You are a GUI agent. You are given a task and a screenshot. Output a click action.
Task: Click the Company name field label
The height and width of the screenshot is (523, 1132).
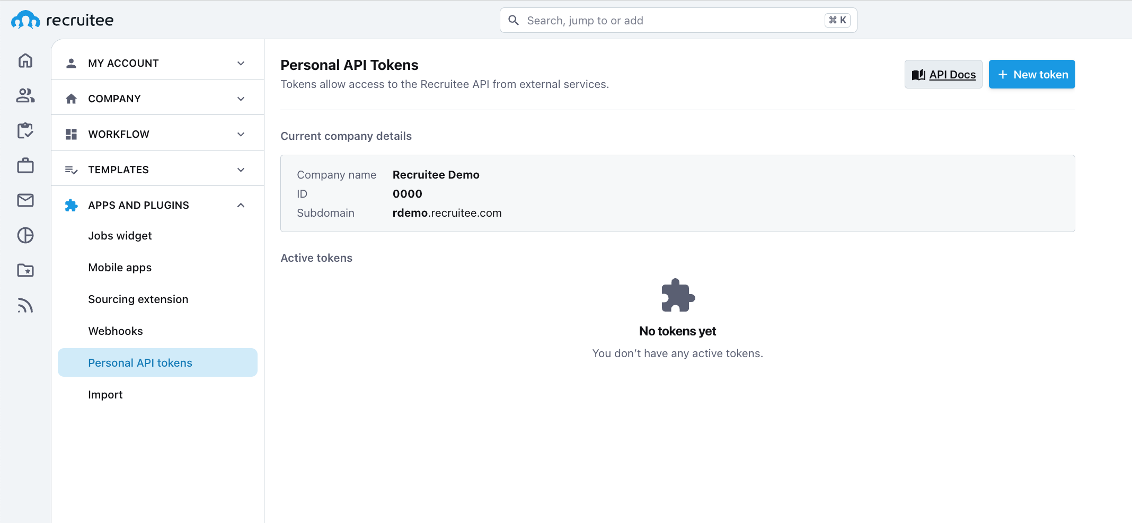(337, 175)
